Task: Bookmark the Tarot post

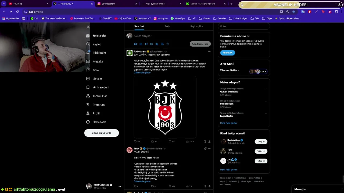Action: [x=205, y=186]
